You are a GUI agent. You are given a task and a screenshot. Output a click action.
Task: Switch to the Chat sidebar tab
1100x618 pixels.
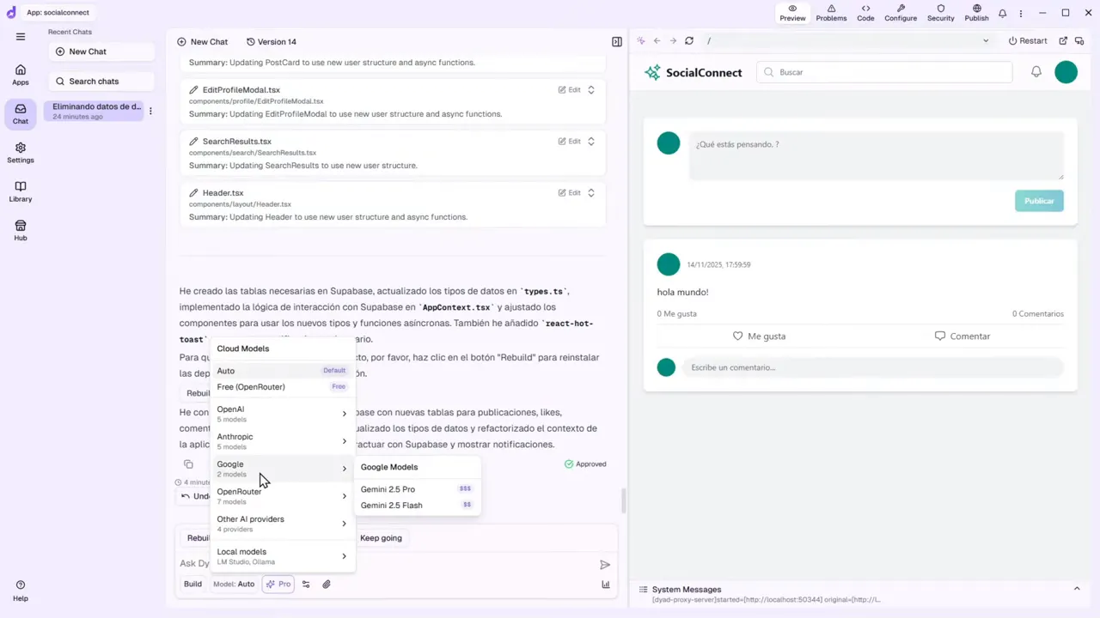[20, 113]
